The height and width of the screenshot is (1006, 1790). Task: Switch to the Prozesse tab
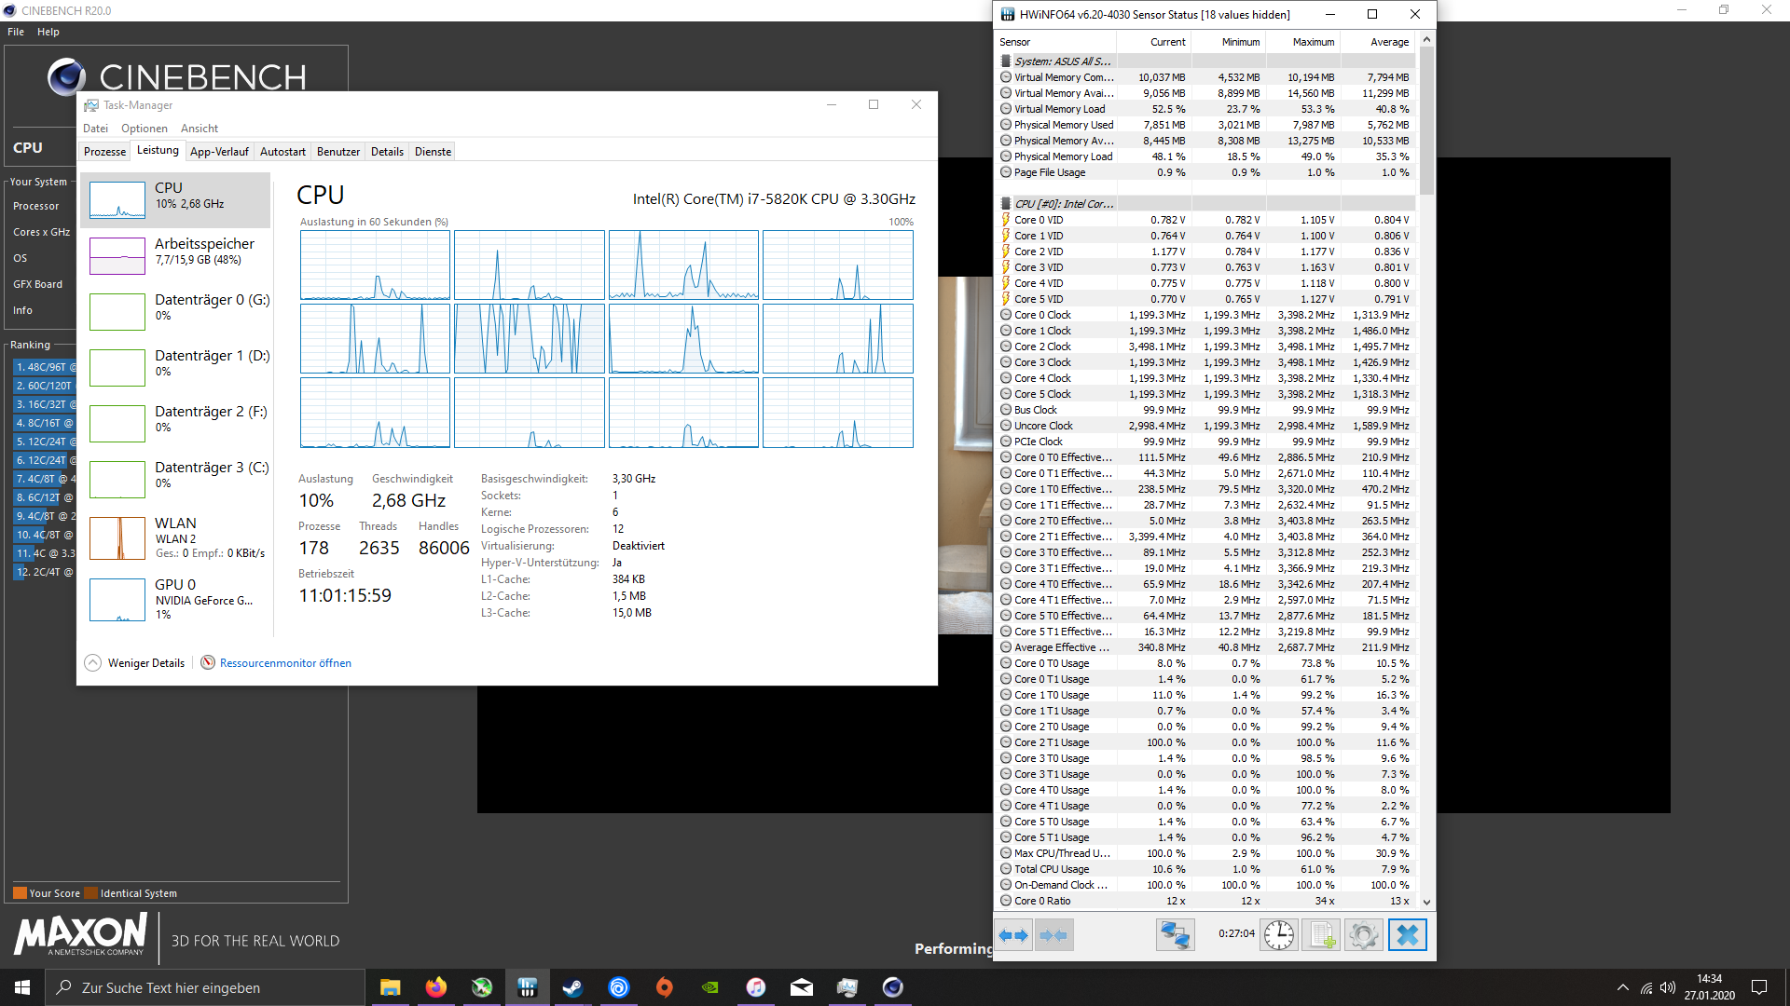[x=104, y=152]
